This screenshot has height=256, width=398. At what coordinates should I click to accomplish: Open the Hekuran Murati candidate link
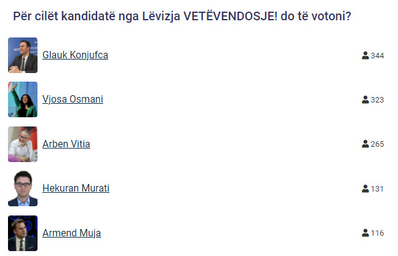pos(76,188)
